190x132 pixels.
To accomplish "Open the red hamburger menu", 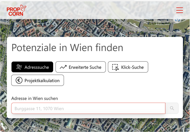I will coord(179,10).
